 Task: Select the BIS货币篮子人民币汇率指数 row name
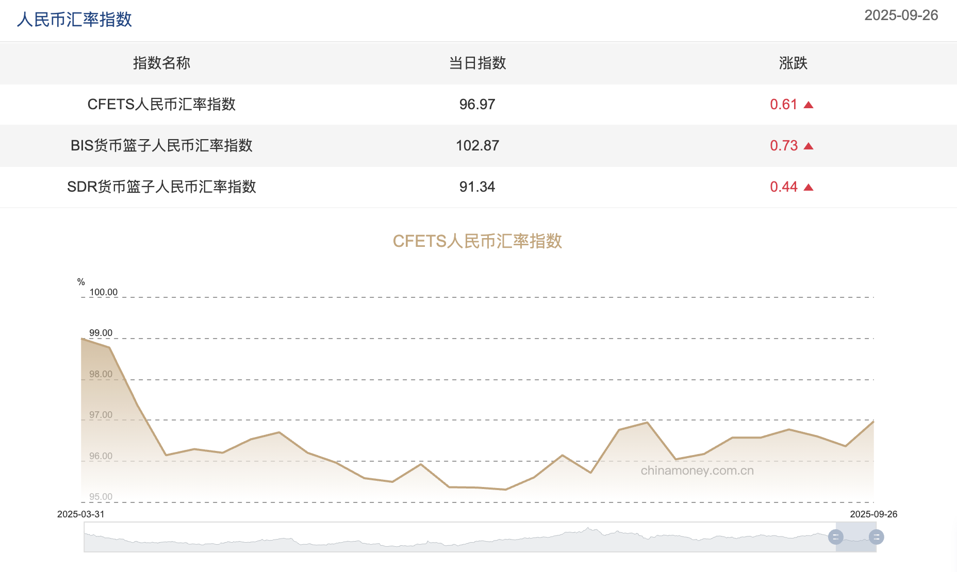pos(161,146)
